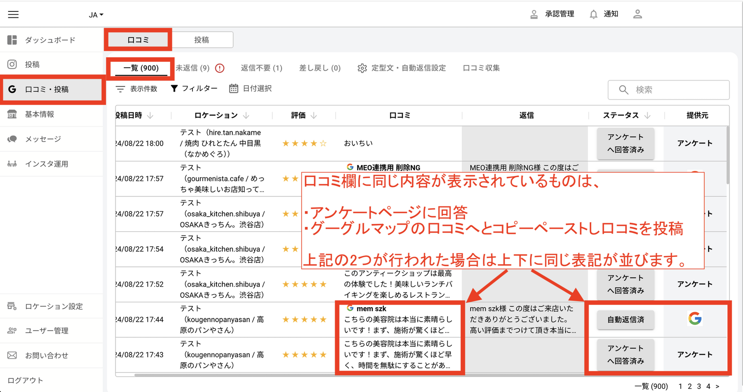743x392 pixels.
Task: Select the 返信不要 (1) tab
Action: [261, 68]
